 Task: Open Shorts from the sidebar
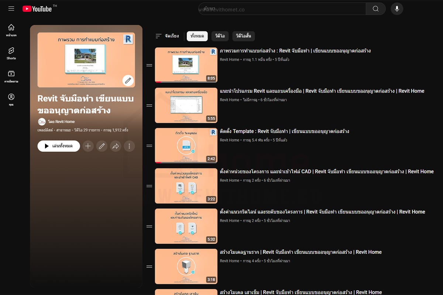[11, 53]
